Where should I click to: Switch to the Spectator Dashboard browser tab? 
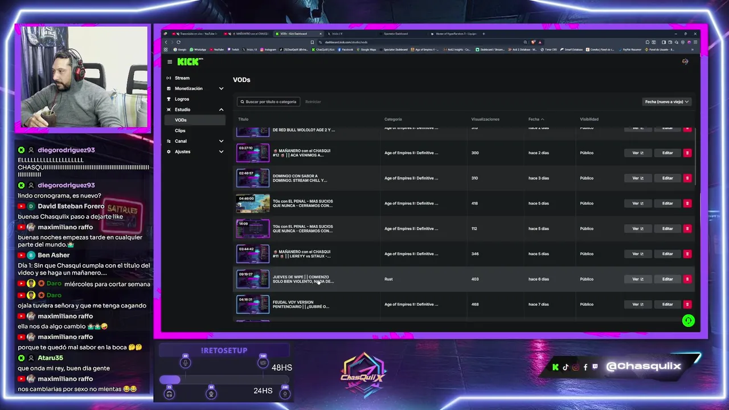(x=396, y=34)
